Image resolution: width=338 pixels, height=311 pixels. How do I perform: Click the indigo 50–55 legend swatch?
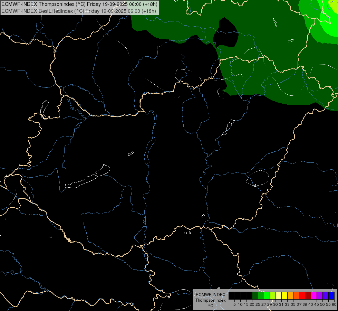tap(326, 296)
